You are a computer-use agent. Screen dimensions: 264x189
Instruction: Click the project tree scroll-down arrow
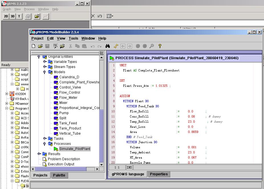[x=101, y=165]
